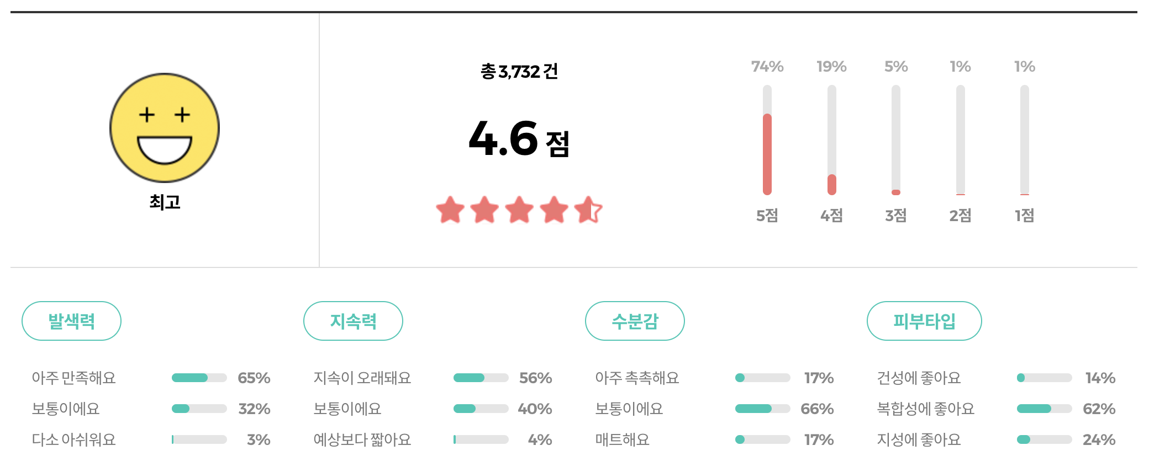Click the yellow smiling face icon

click(x=165, y=127)
